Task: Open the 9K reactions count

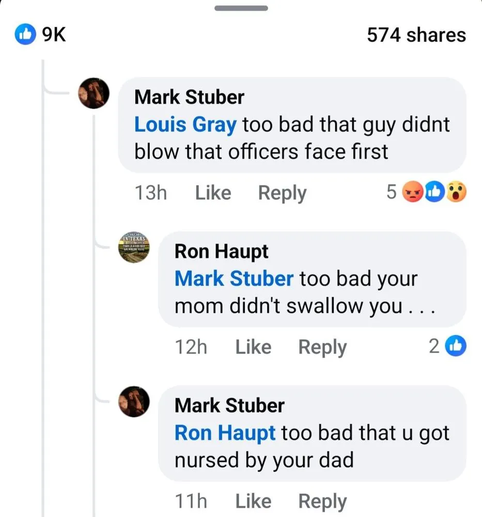Action: (x=53, y=35)
